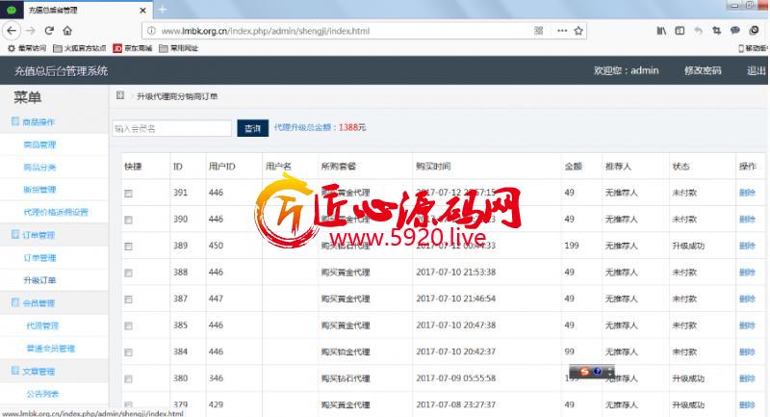The image size is (770, 417).
Task: Reload the page with refresh icon
Action: pos(49,31)
